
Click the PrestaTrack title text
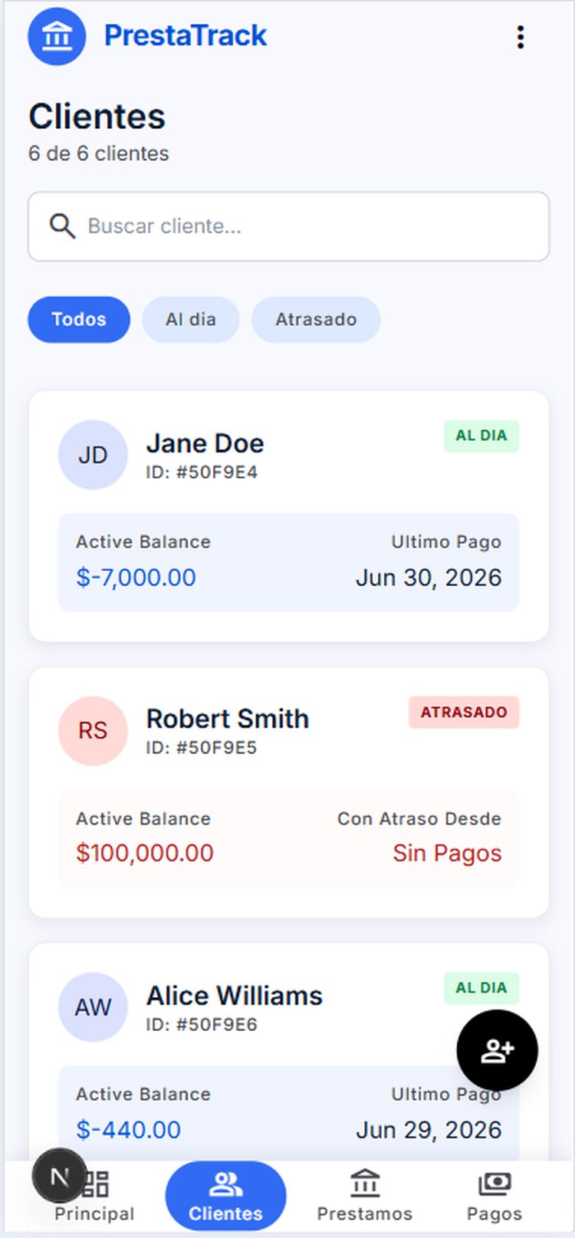[x=186, y=35]
